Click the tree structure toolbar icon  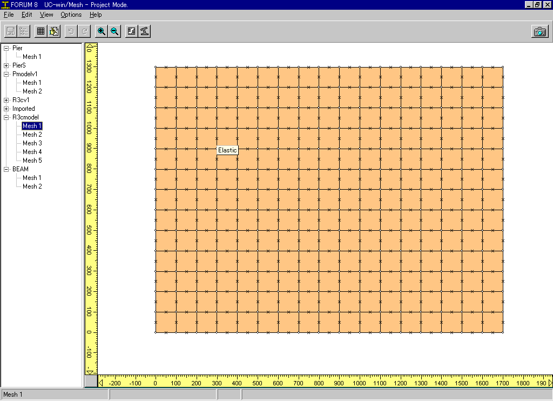click(x=24, y=31)
